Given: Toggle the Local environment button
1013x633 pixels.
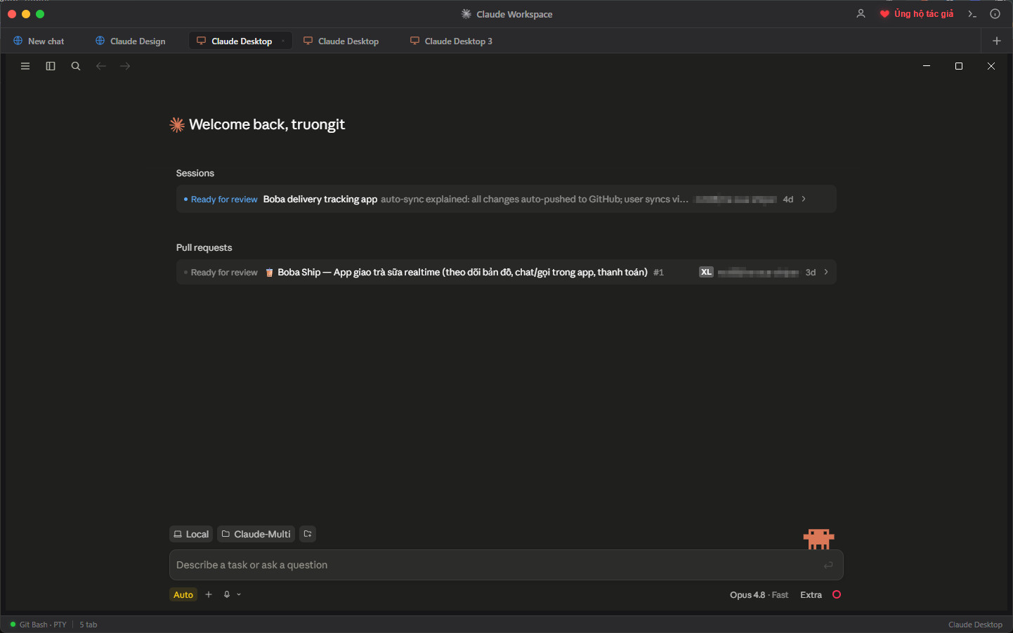Looking at the screenshot, I should [x=191, y=534].
